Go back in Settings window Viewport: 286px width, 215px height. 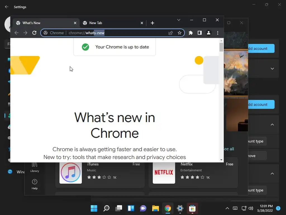click(x=7, y=7)
